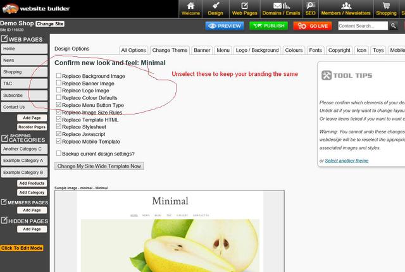Click the Content Search input field
Screen dimensions: 405x272
pos(363,26)
